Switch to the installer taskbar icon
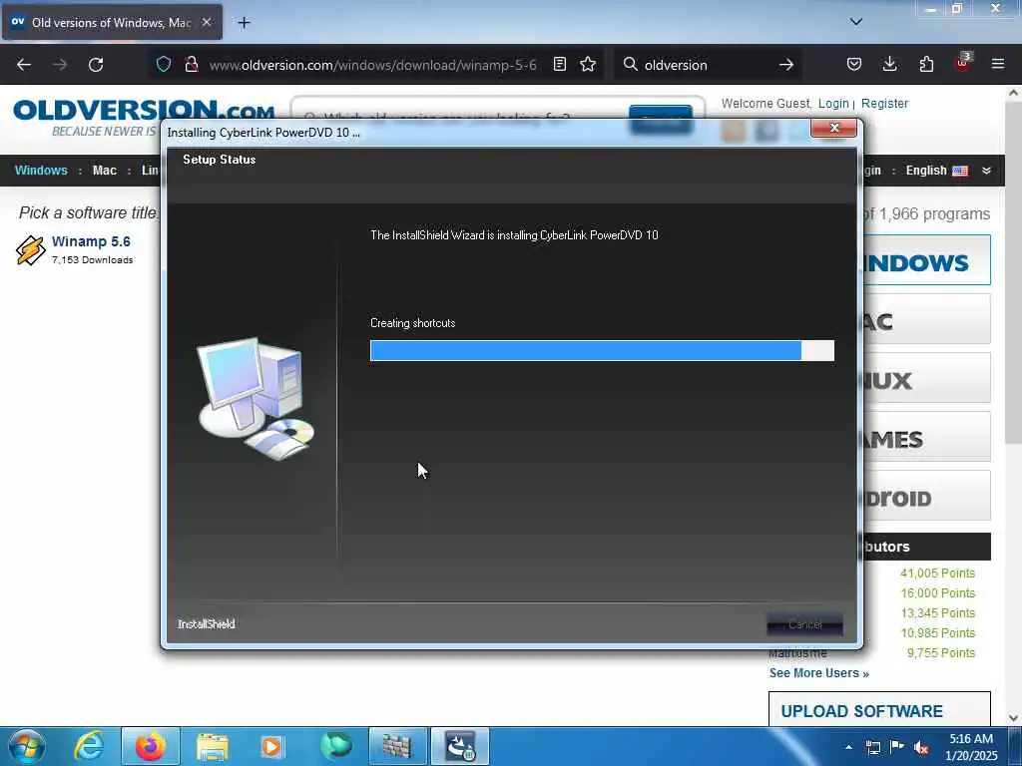This screenshot has width=1022, height=766. [460, 746]
